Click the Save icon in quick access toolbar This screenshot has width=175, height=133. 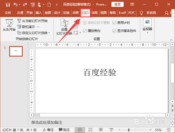[8, 4]
